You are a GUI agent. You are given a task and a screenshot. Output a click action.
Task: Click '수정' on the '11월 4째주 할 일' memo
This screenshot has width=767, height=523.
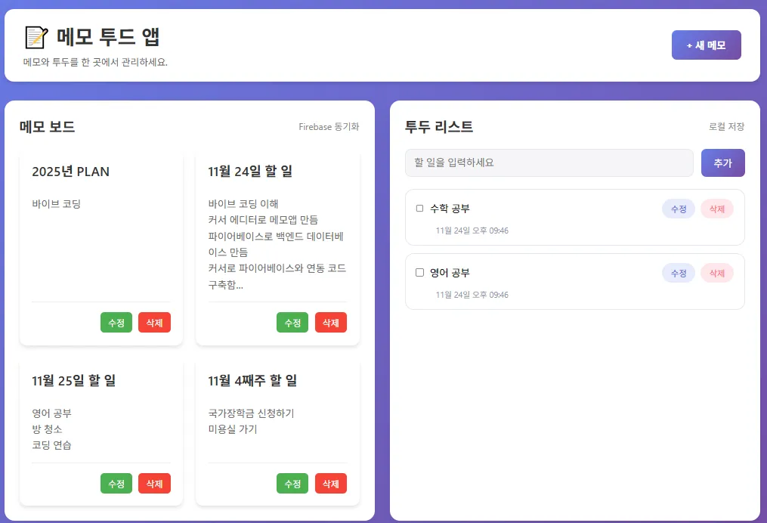click(x=292, y=483)
